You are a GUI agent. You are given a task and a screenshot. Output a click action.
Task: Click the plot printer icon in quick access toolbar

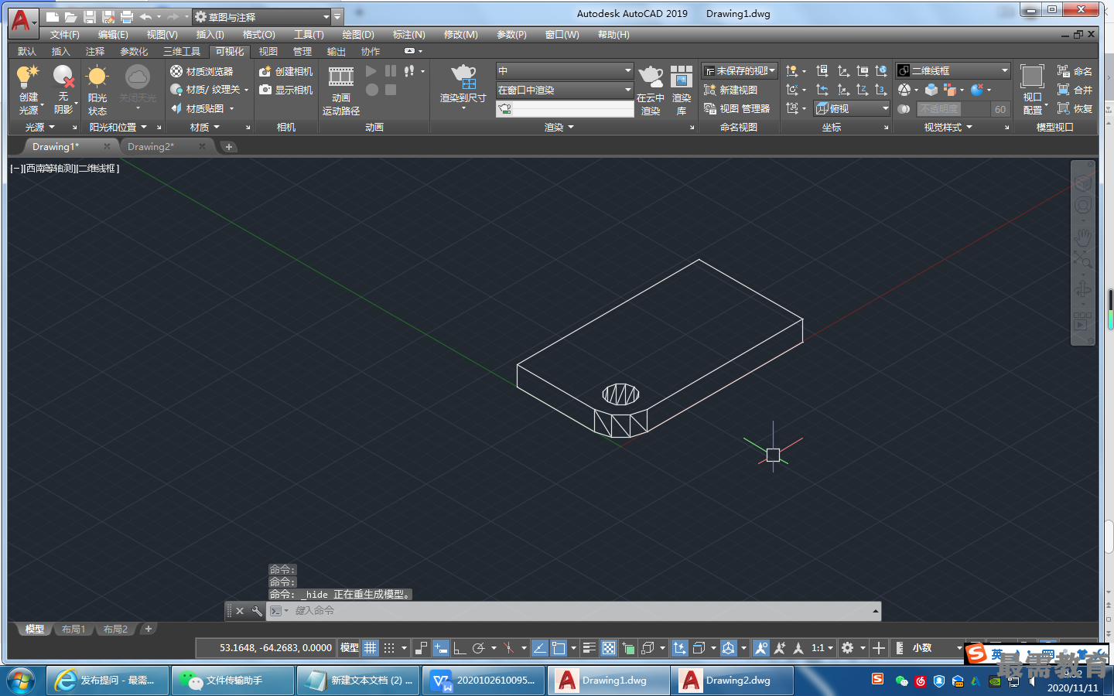tap(126, 17)
